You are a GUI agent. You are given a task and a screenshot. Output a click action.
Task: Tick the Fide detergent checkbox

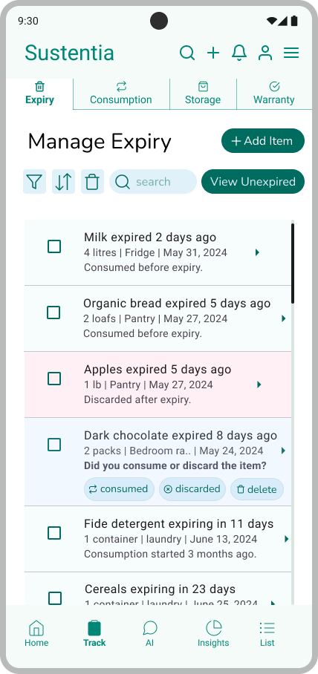coord(54,533)
